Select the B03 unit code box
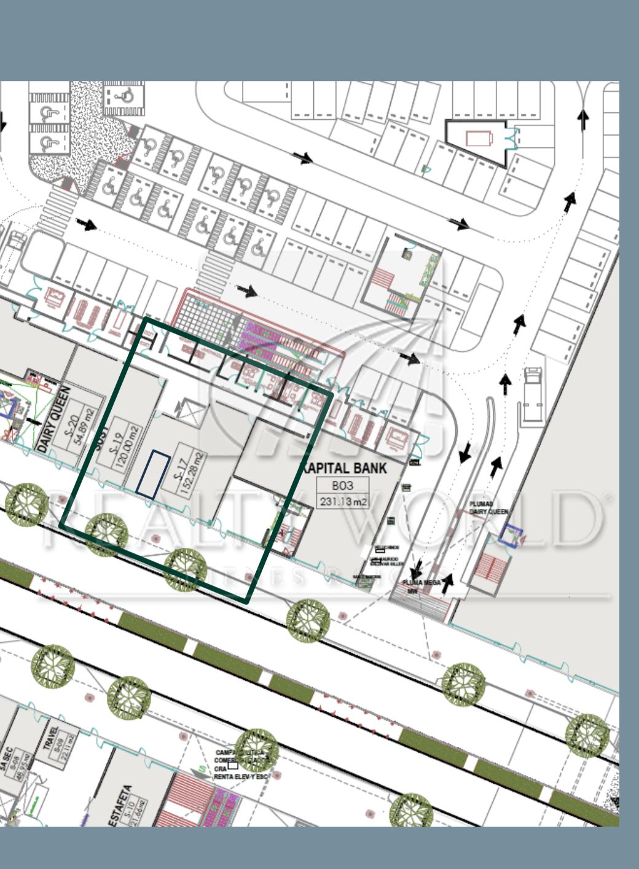 click(342, 486)
